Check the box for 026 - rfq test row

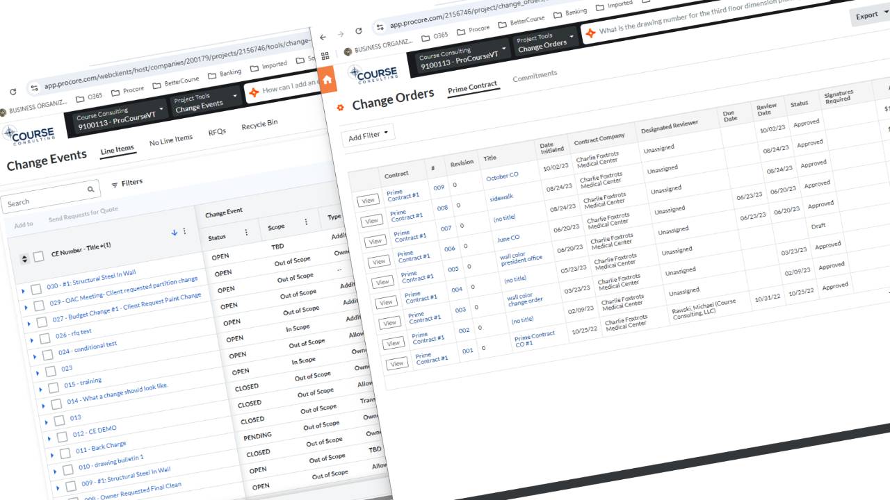[44, 339]
